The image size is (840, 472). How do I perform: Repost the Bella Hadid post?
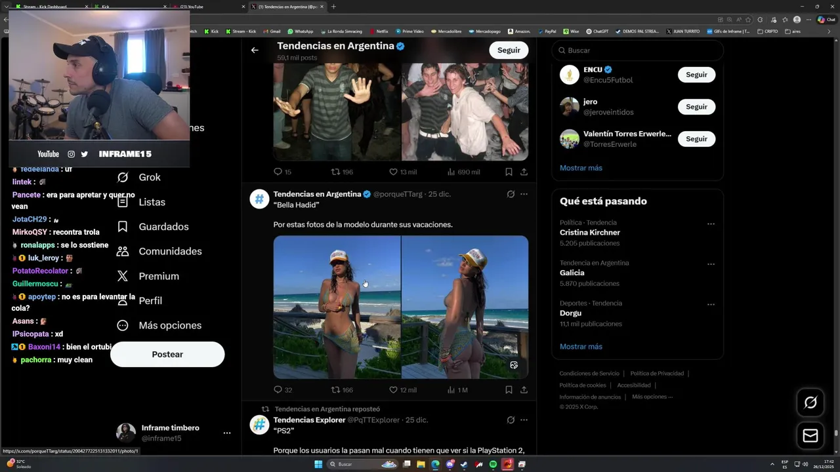pos(342,389)
